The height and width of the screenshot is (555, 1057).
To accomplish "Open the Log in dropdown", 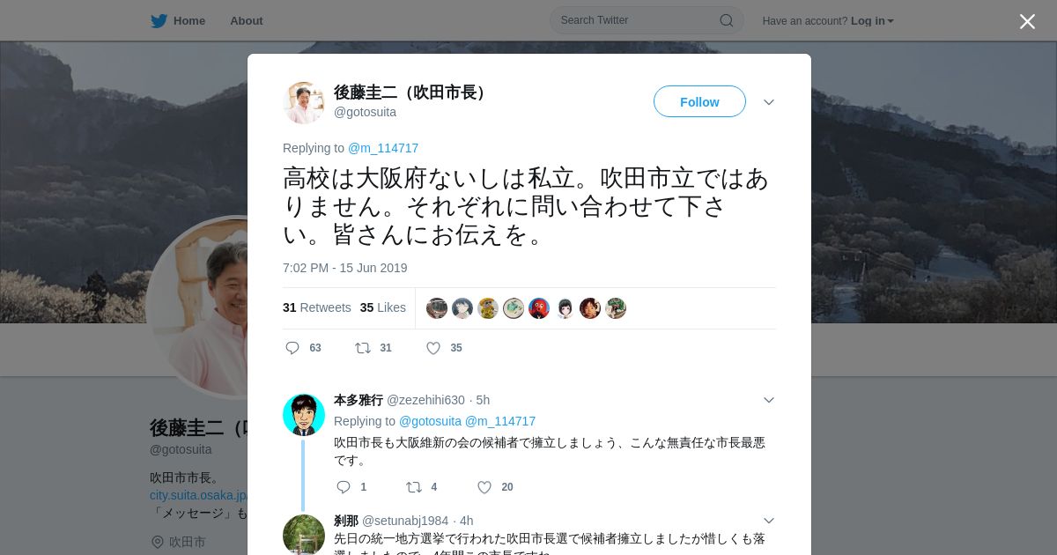I will coord(872,21).
